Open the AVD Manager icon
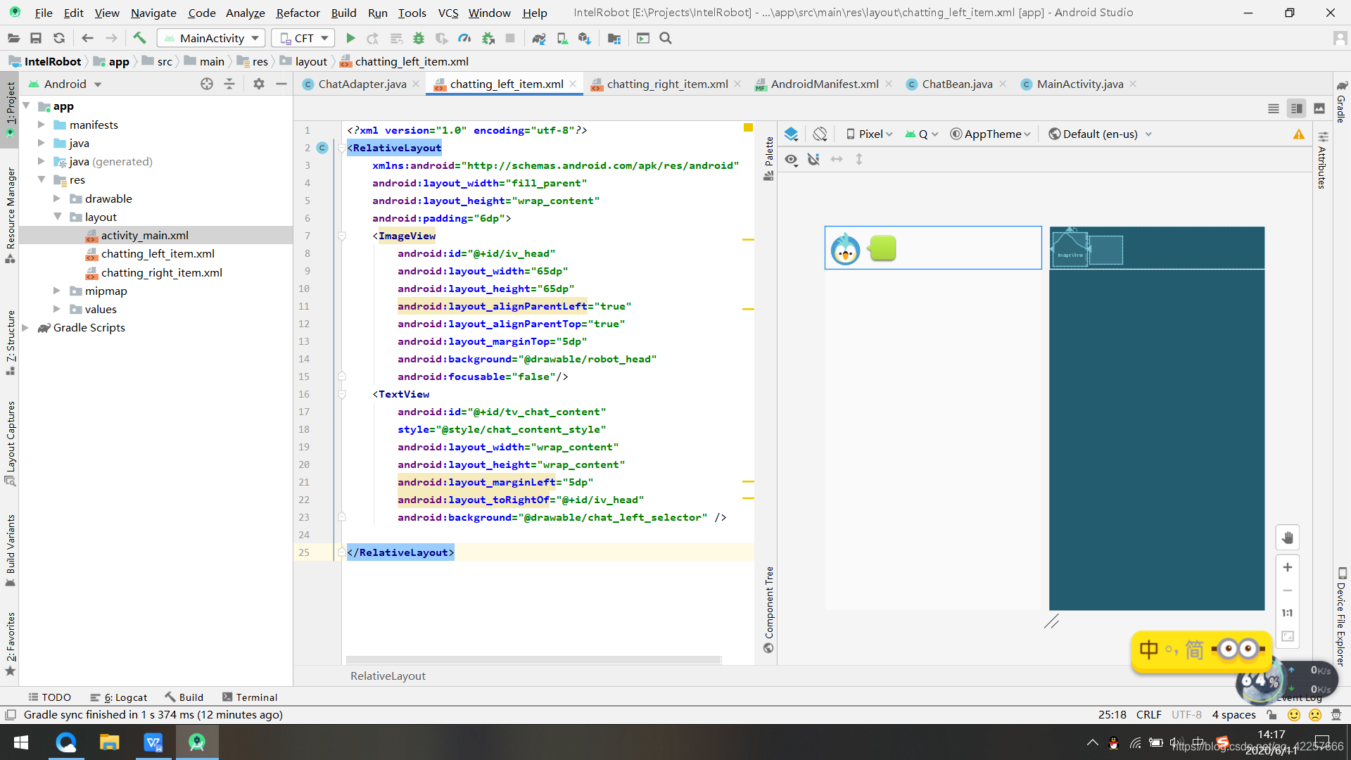This screenshot has width=1351, height=760. (562, 38)
